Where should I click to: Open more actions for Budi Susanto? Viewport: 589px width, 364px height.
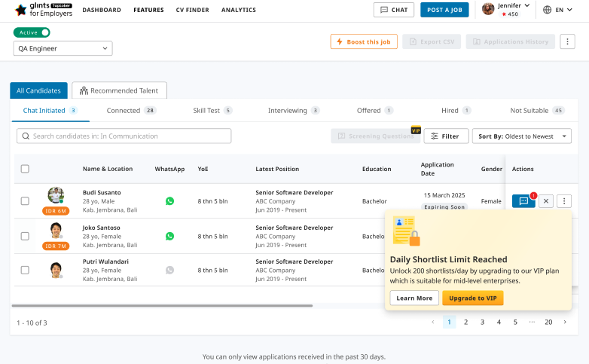(565, 201)
